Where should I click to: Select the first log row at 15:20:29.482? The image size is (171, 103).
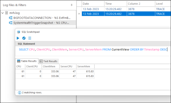coord(126,9)
